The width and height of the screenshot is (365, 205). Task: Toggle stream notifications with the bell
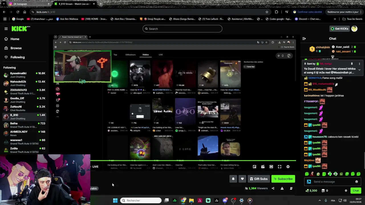coord(233,179)
